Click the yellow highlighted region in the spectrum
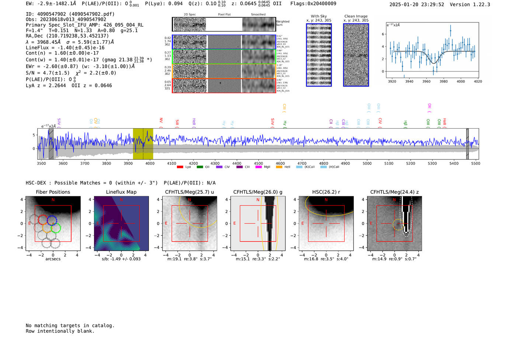Image resolution: width=516 pixels, height=351 pixels. pos(143,144)
